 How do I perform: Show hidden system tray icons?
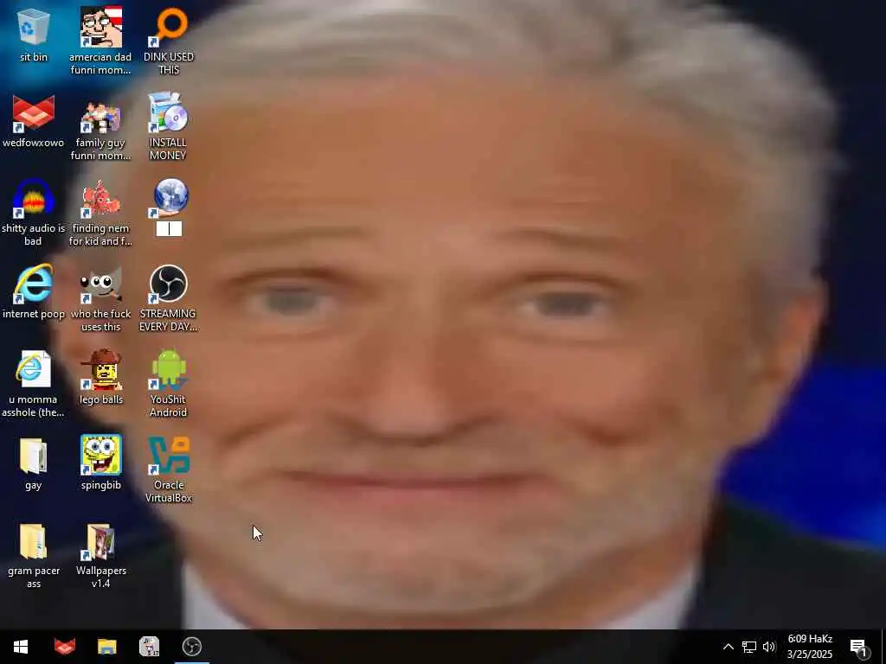tap(728, 647)
